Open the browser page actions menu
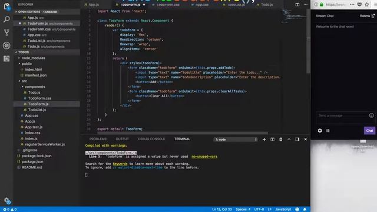 point(352,5)
